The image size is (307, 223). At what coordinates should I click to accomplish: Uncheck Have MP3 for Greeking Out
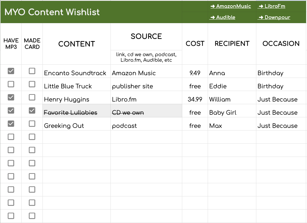[x=11, y=123]
